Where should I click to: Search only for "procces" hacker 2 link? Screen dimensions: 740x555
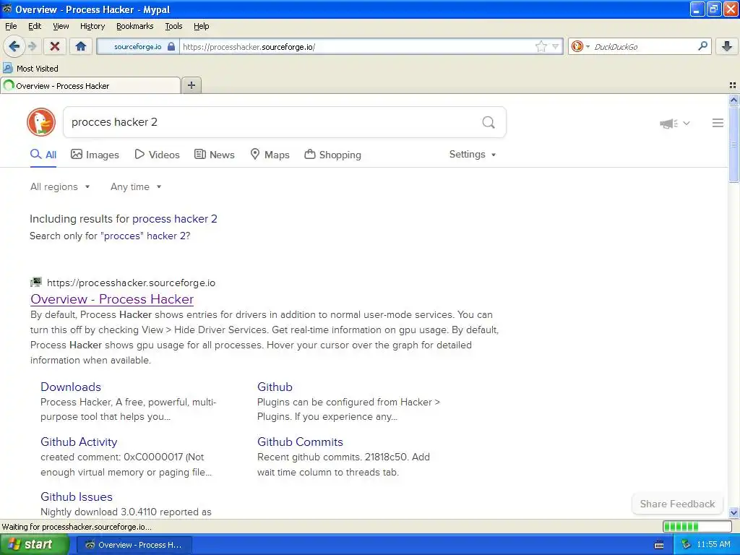coord(144,236)
